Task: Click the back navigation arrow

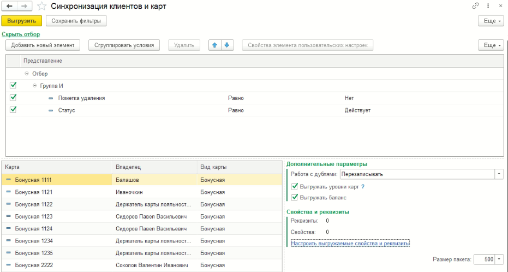Action: pos(9,7)
